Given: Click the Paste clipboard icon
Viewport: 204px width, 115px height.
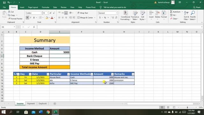Looking at the screenshot, I should coord(4,13).
